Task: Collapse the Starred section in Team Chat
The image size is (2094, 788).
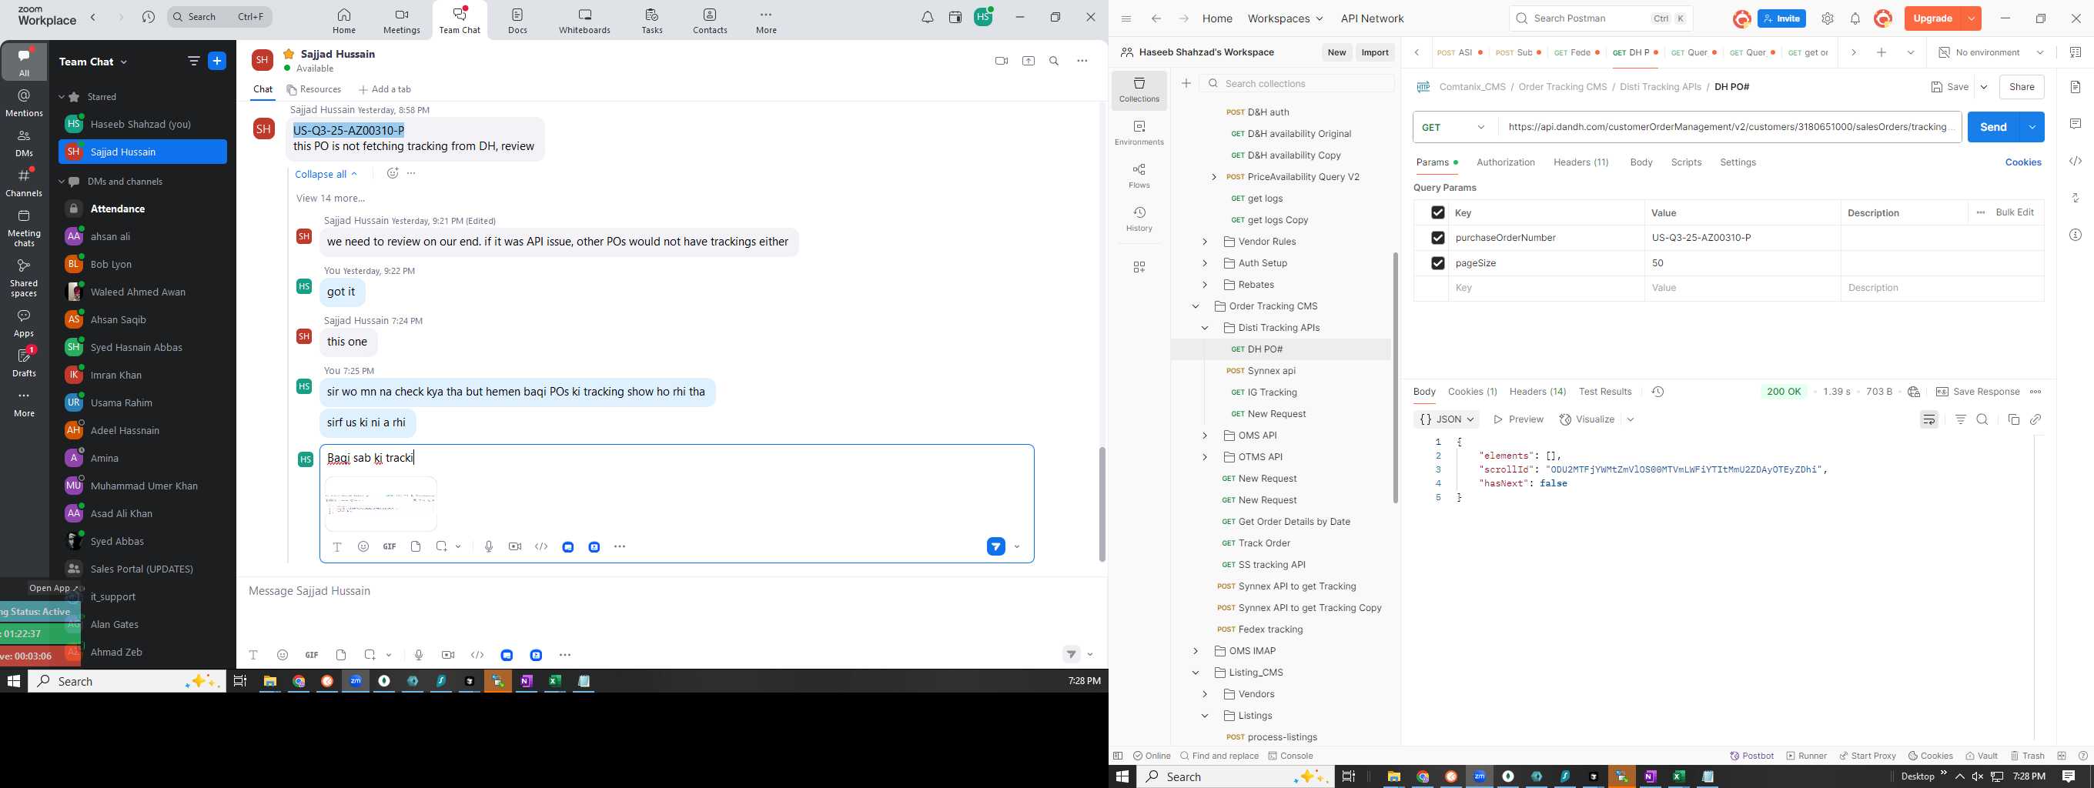Action: pos(61,97)
